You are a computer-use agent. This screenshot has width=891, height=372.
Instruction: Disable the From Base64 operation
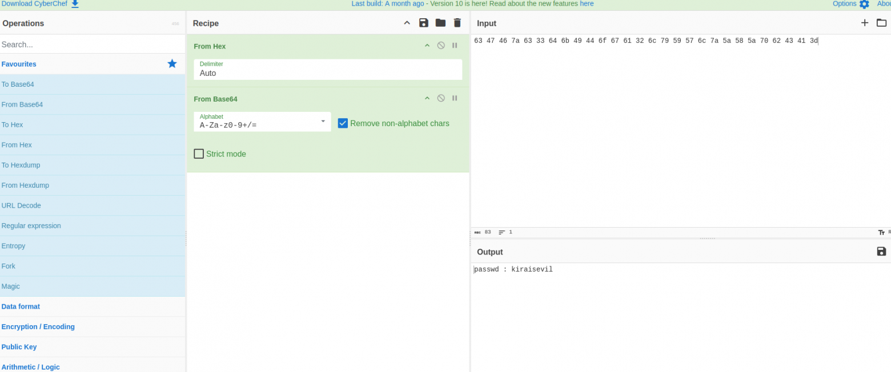point(441,98)
